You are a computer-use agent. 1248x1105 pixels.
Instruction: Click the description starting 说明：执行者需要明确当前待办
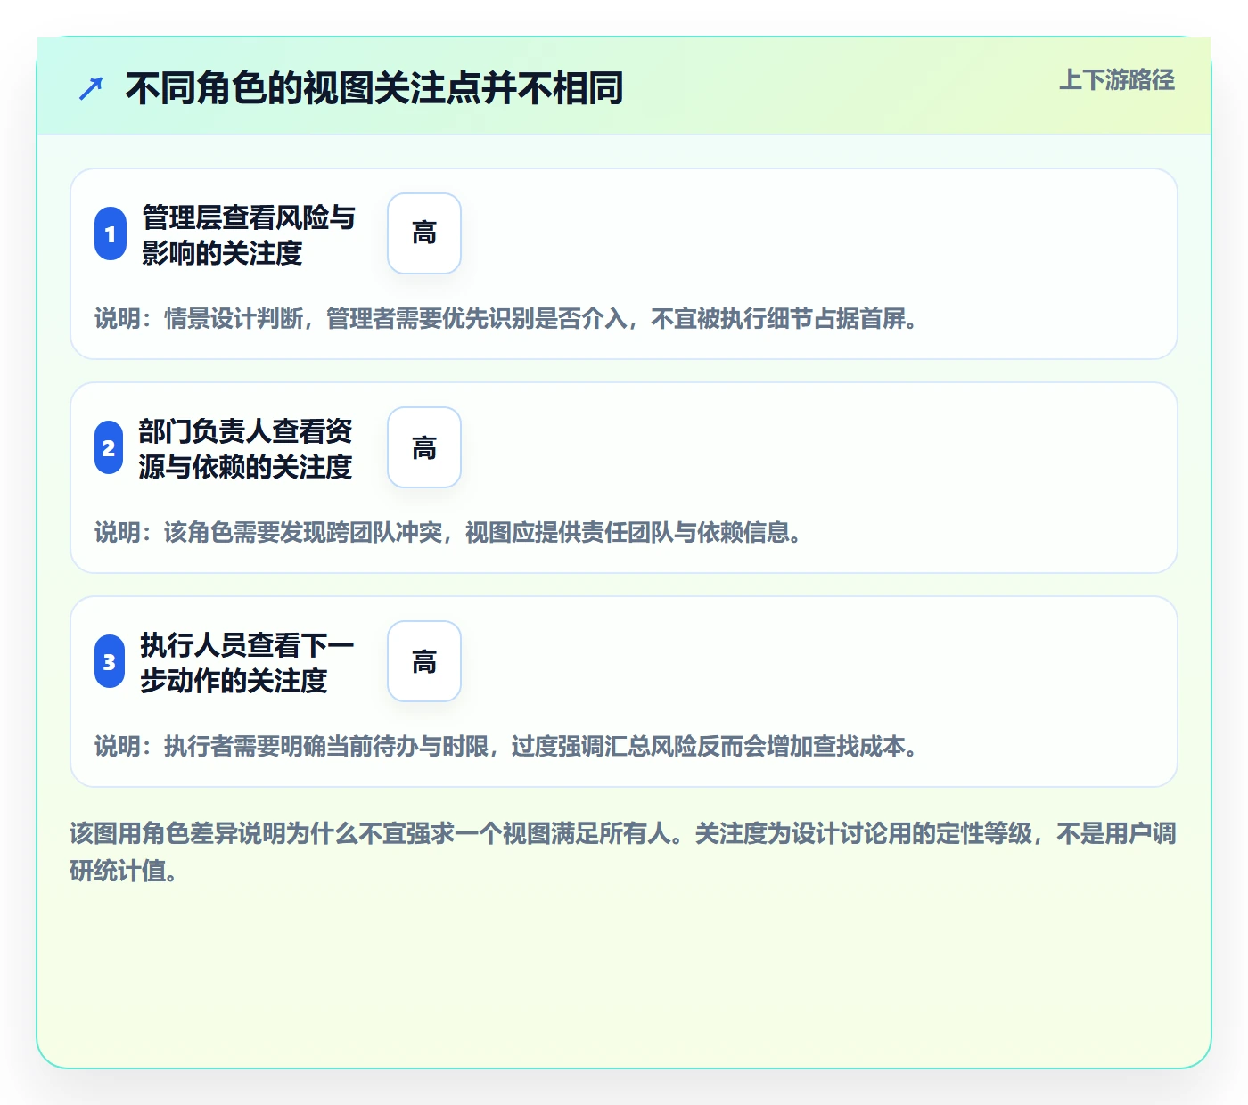tap(506, 746)
